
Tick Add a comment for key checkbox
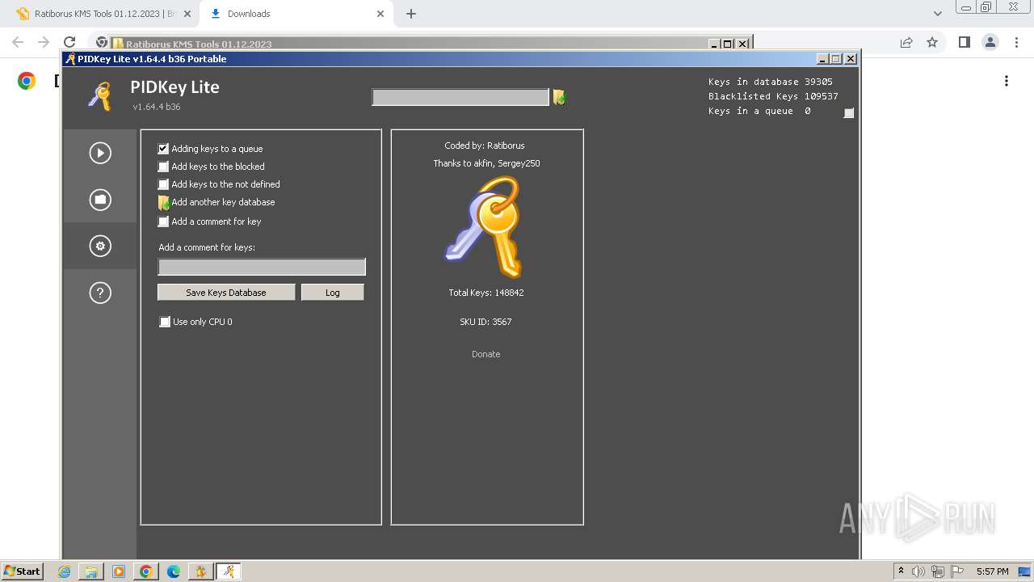point(163,221)
